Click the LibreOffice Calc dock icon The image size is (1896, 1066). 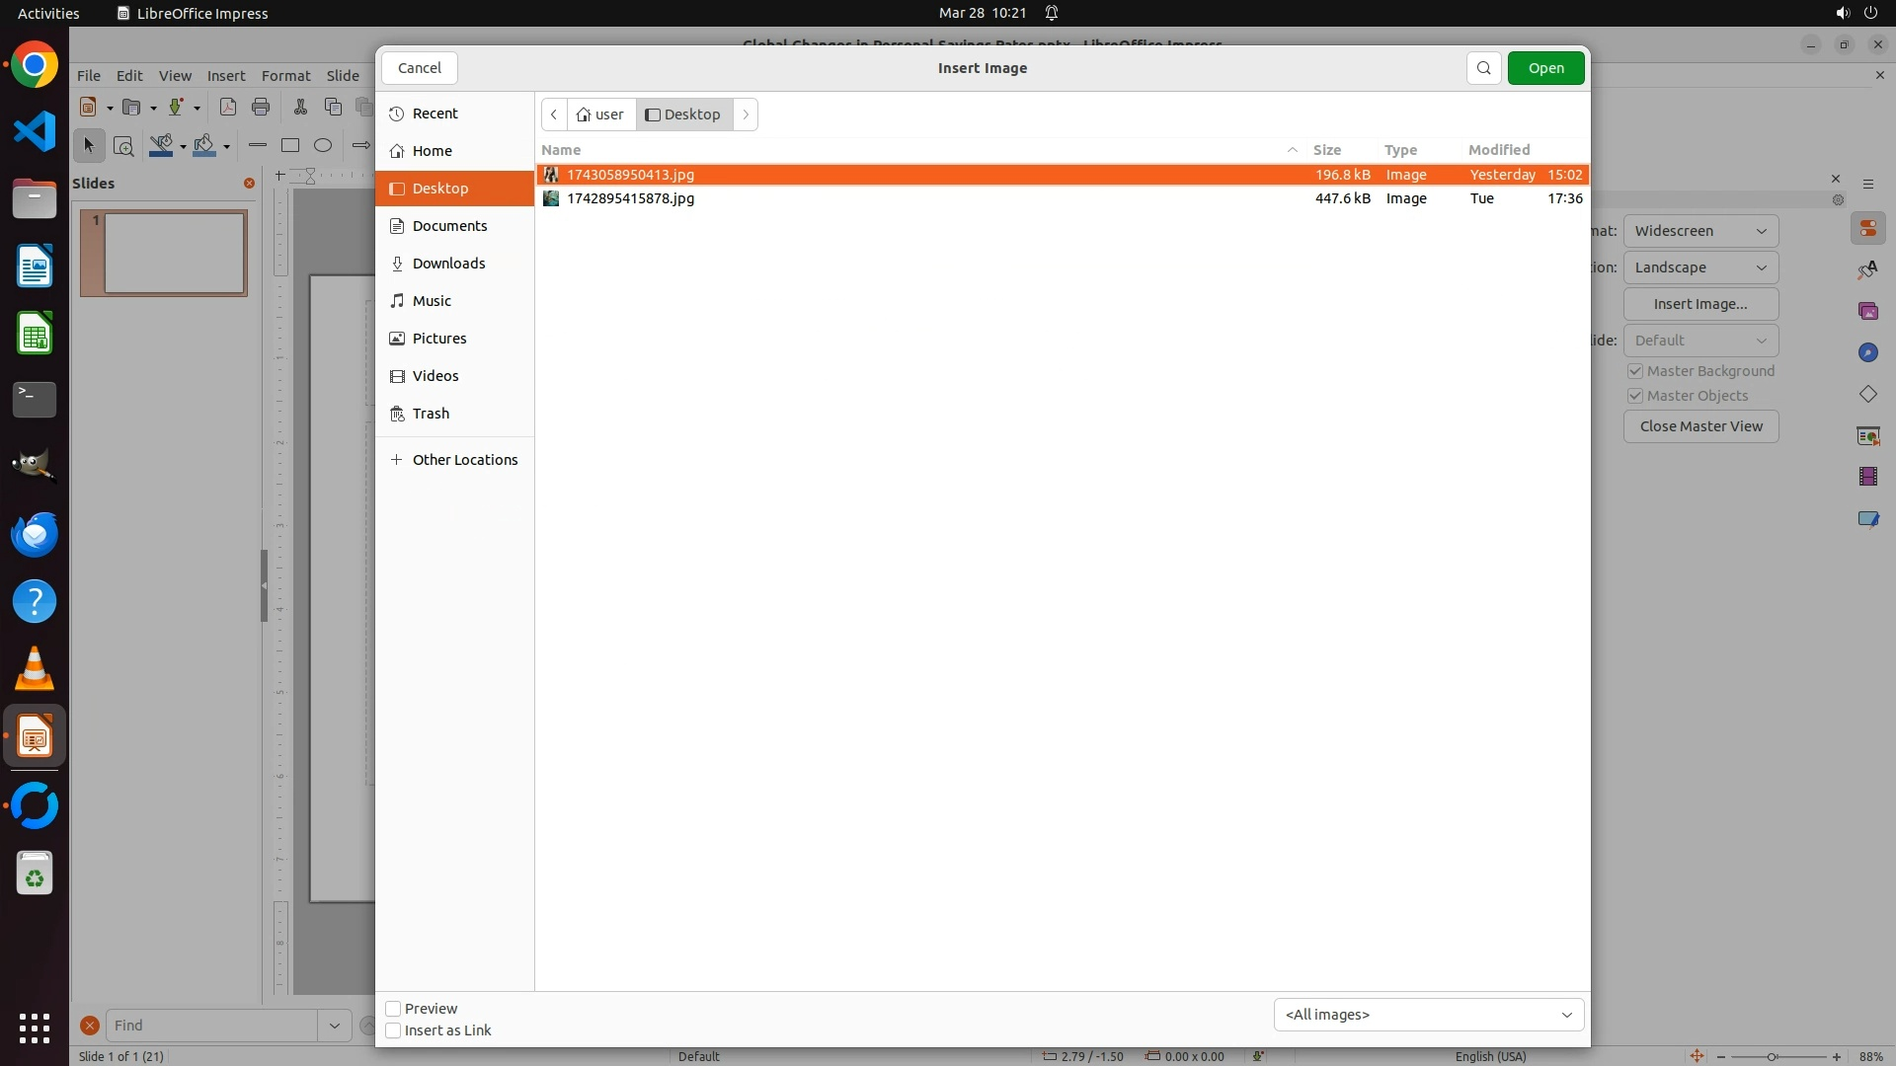(35, 334)
